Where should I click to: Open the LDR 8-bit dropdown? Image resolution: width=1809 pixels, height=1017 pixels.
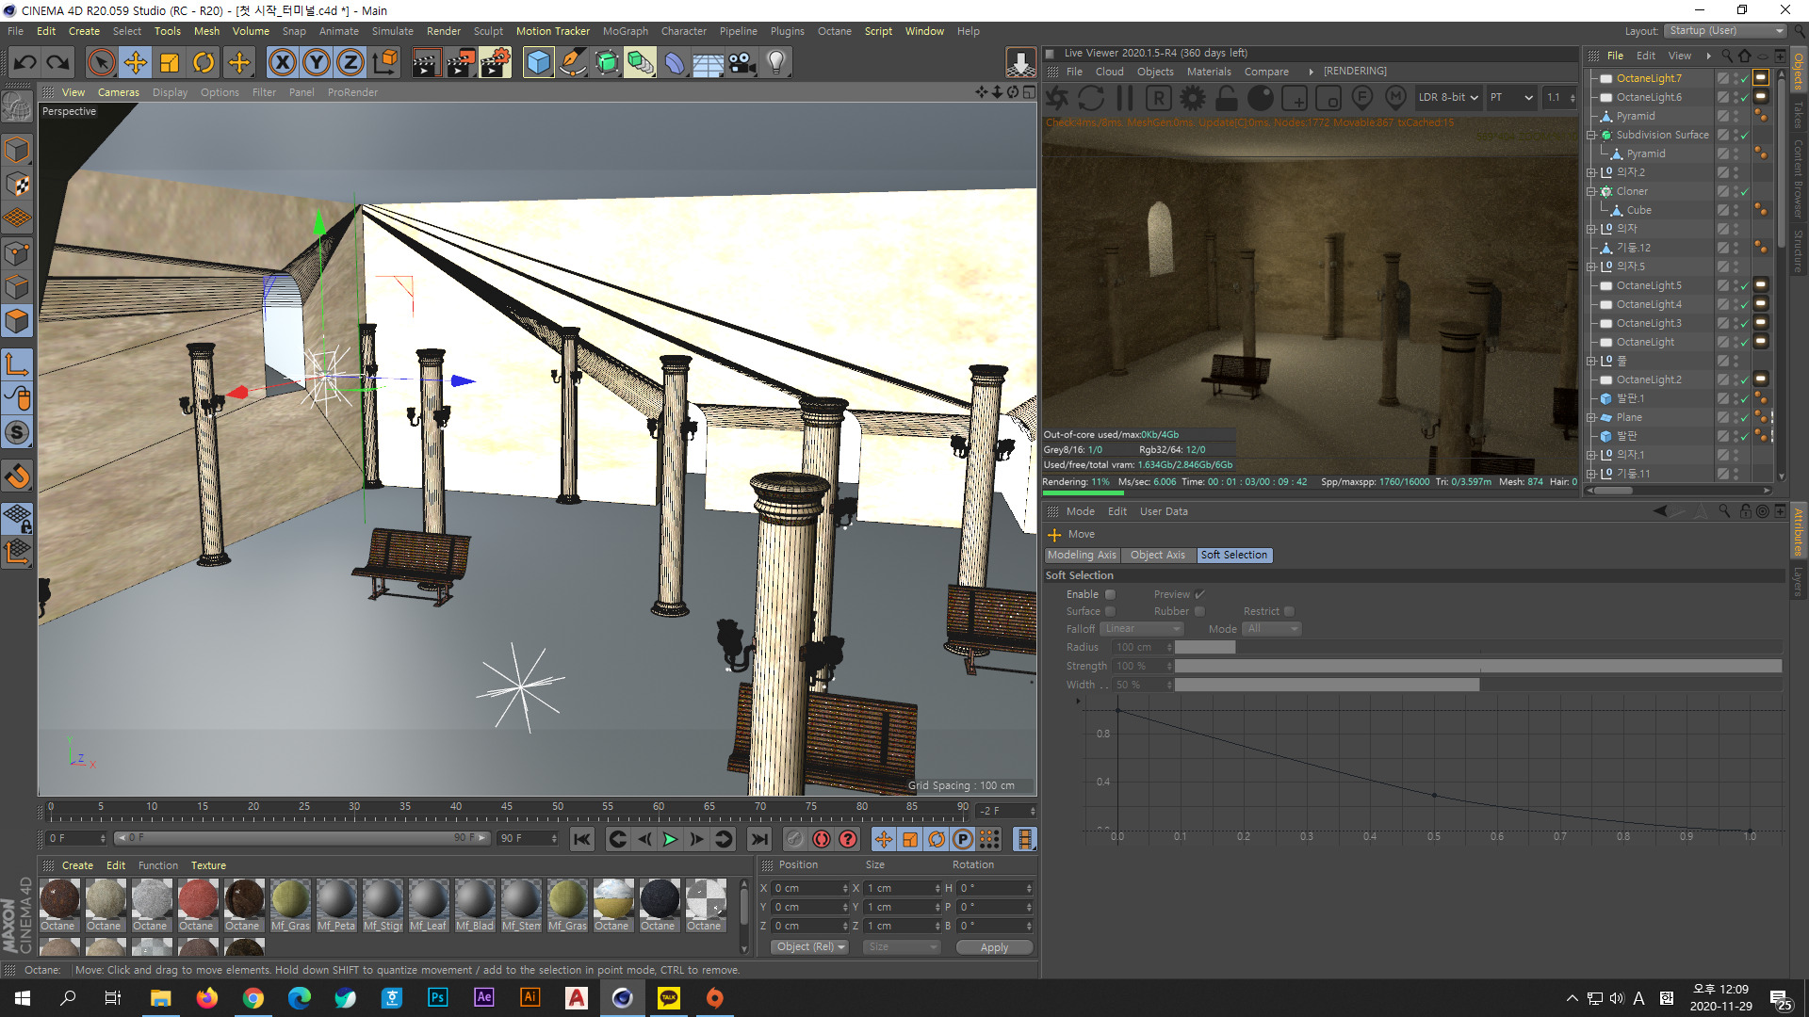[x=1448, y=97]
